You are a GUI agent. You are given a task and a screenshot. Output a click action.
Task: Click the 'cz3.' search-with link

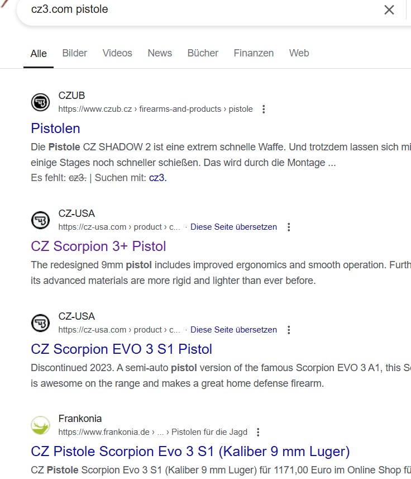click(x=157, y=178)
